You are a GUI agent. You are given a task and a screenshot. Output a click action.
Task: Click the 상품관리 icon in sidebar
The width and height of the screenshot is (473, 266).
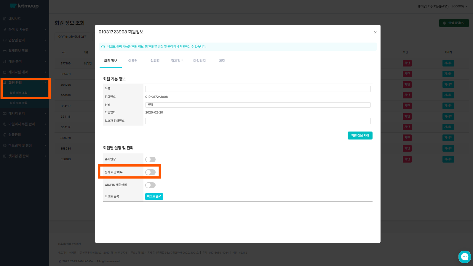[x=5, y=135]
